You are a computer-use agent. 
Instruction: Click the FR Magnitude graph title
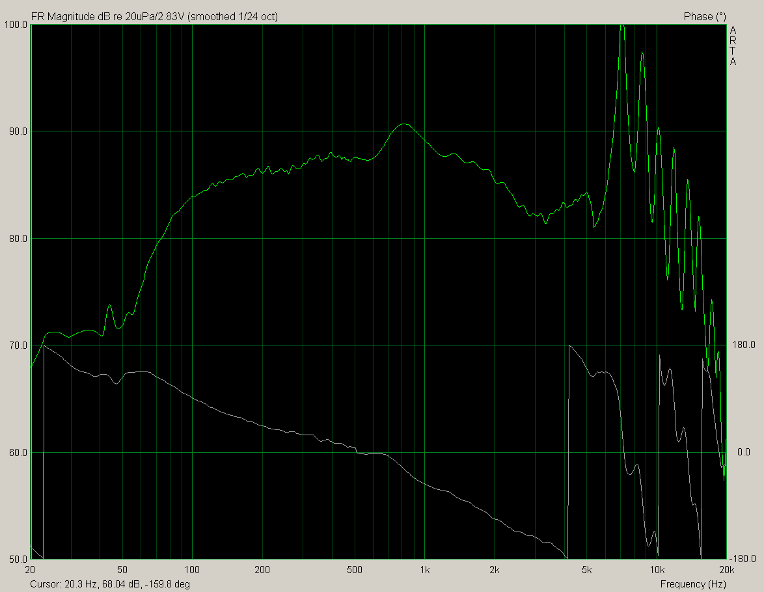tap(154, 16)
